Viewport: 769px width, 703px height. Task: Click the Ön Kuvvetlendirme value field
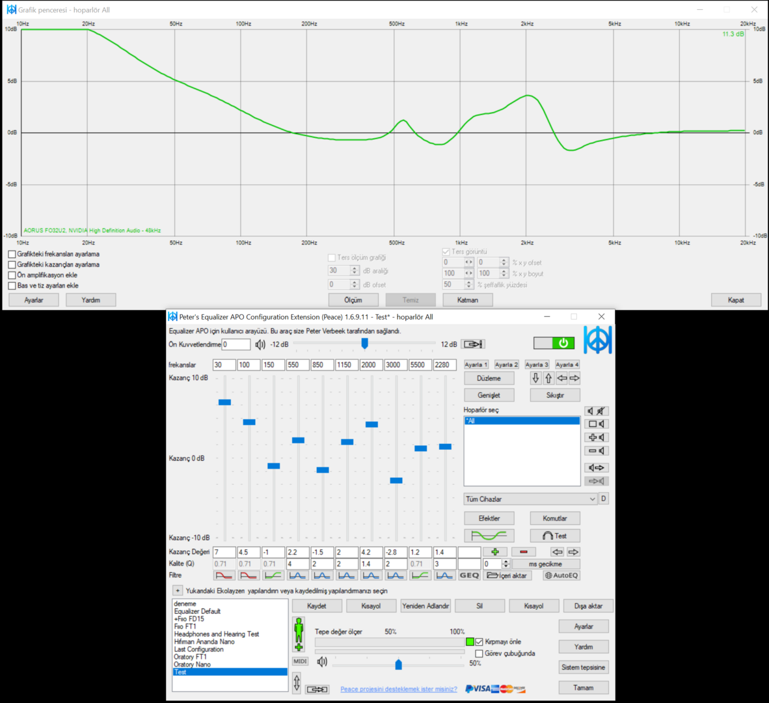(236, 344)
